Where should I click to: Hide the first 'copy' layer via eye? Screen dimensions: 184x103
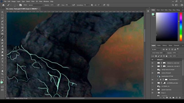pyautogui.click(x=152, y=63)
